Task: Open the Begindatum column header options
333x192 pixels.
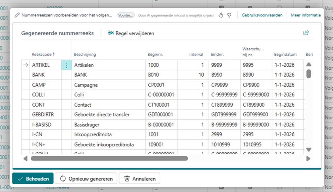Action: point(285,54)
